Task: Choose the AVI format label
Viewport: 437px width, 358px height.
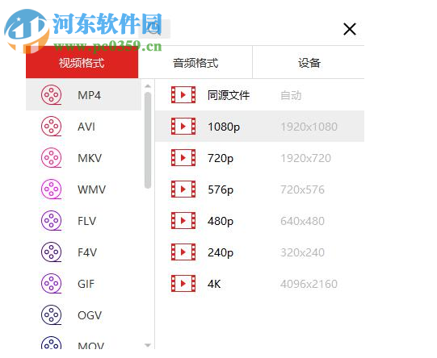Action: pos(86,127)
